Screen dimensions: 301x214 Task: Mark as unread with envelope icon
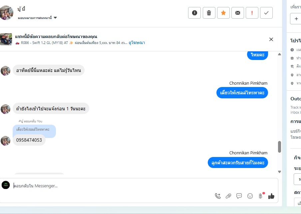pyautogui.click(x=238, y=13)
